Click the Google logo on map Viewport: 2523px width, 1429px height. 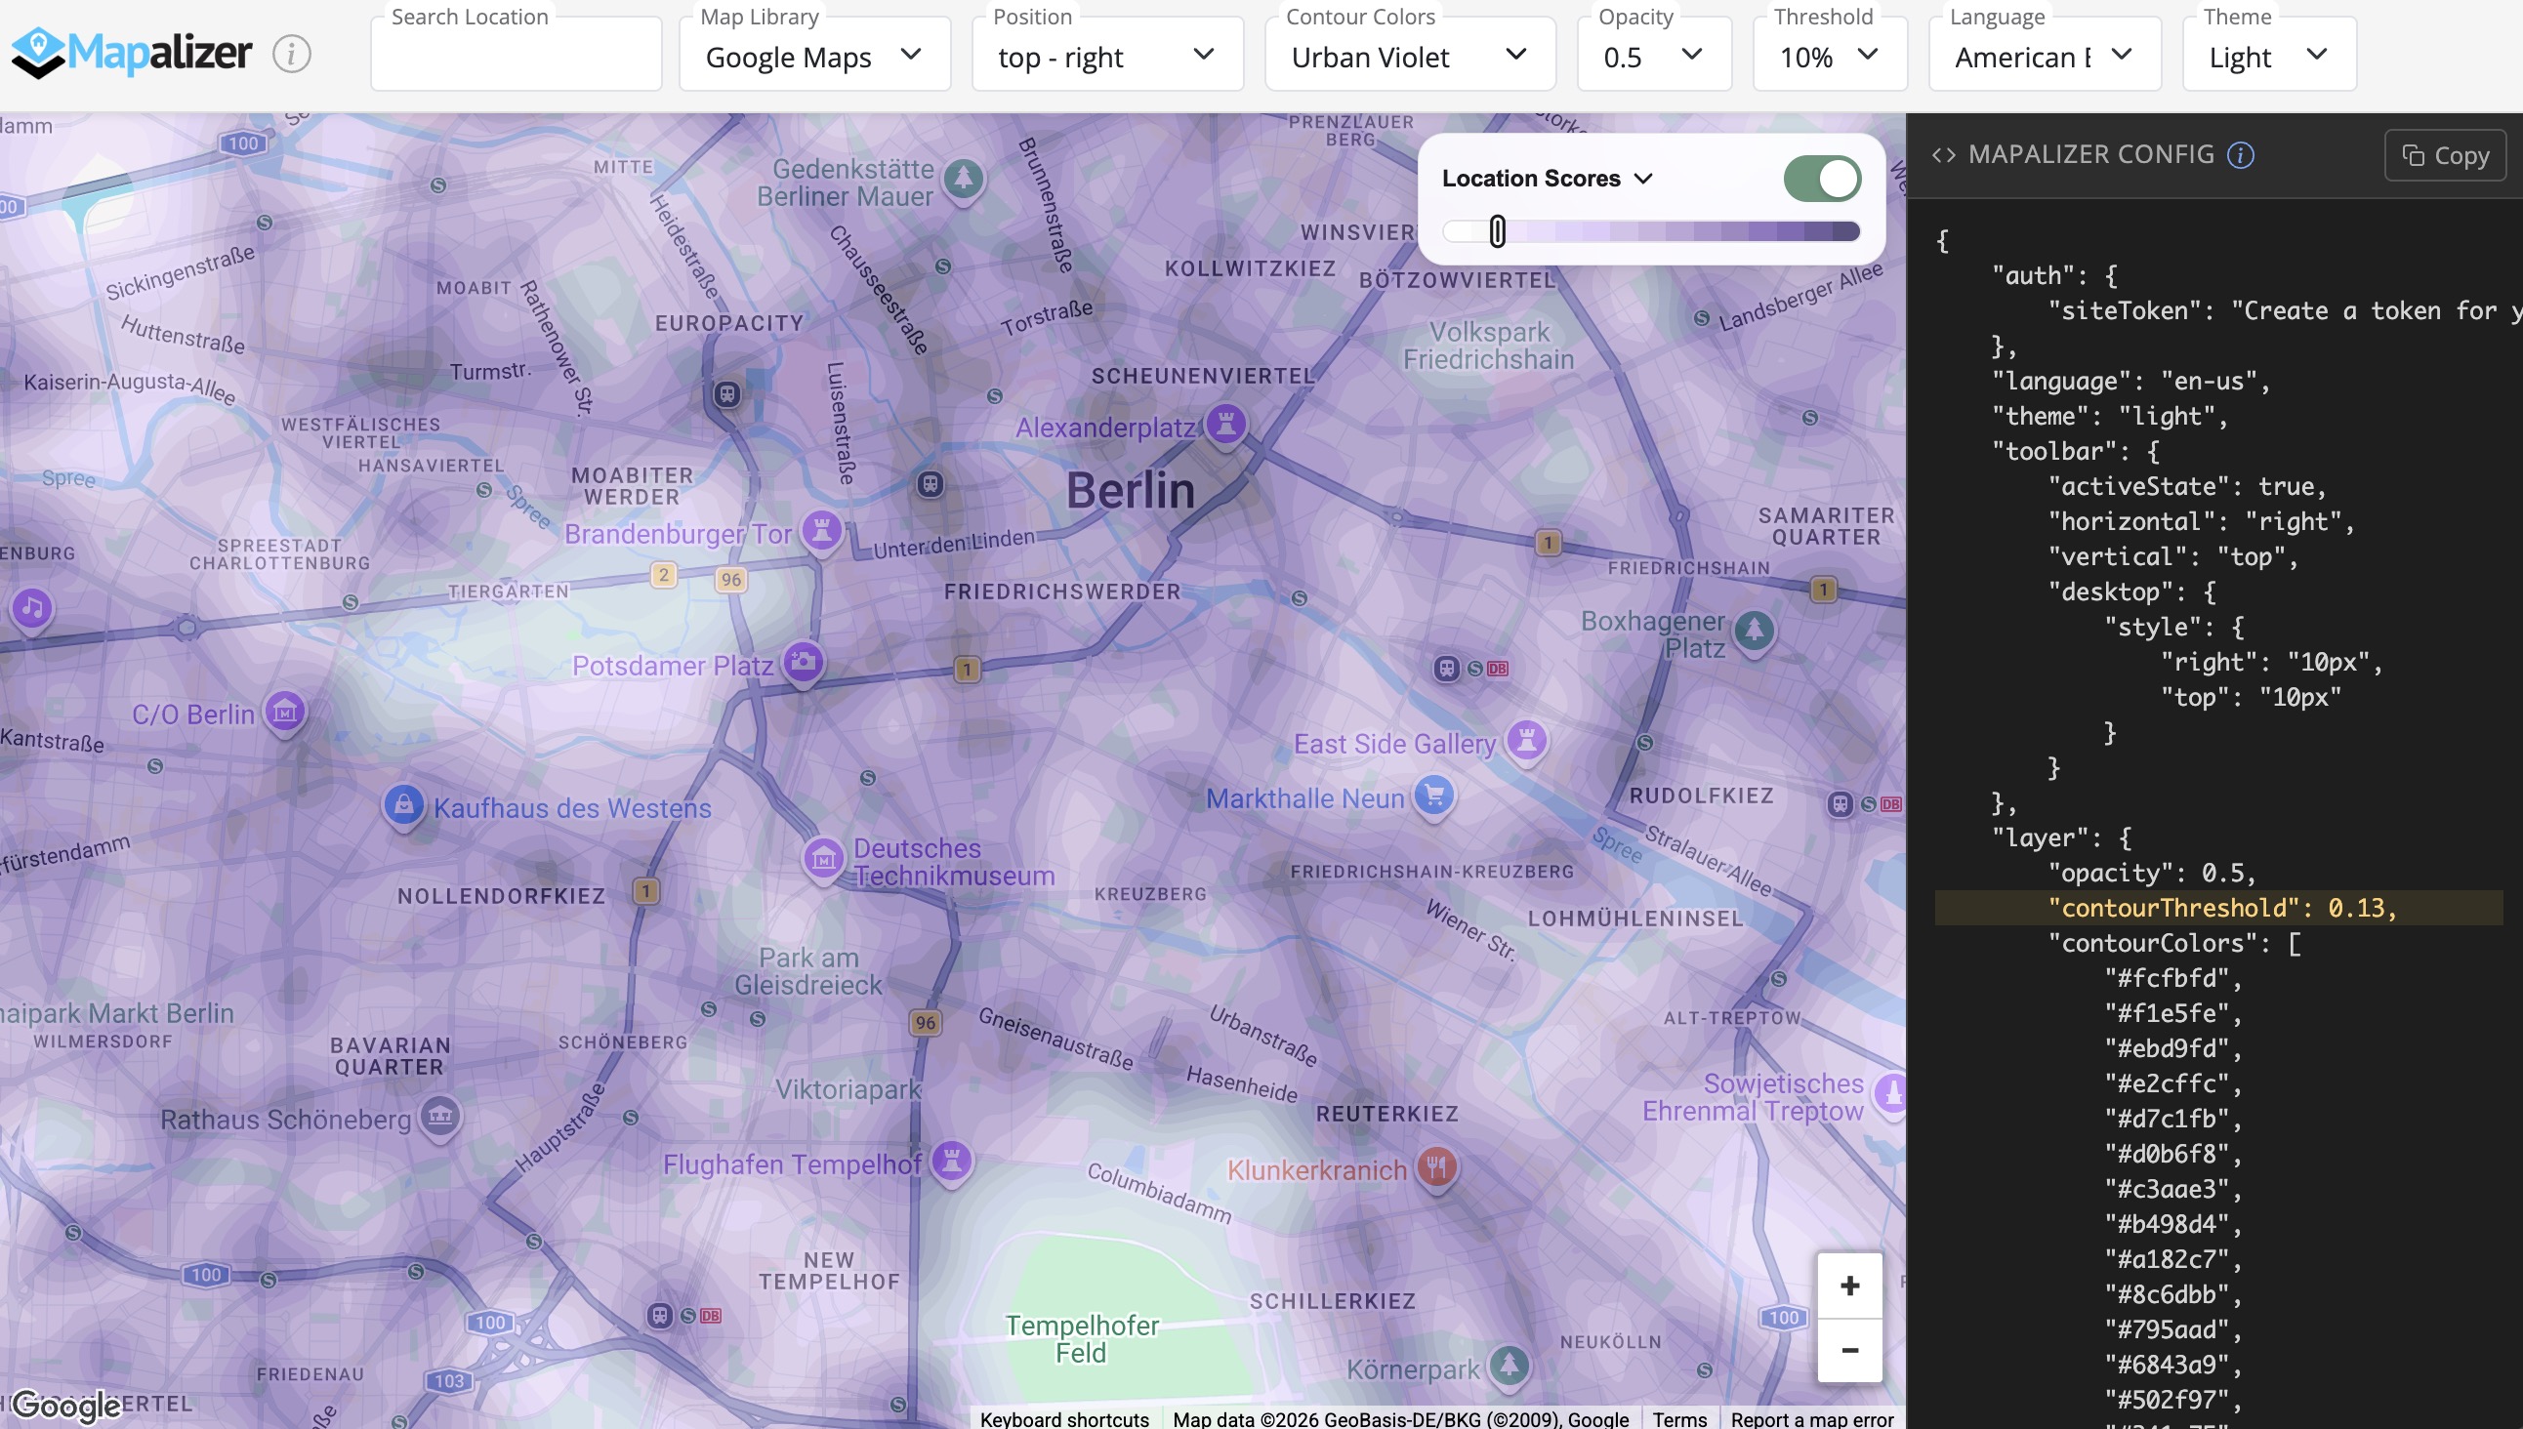click(x=65, y=1406)
